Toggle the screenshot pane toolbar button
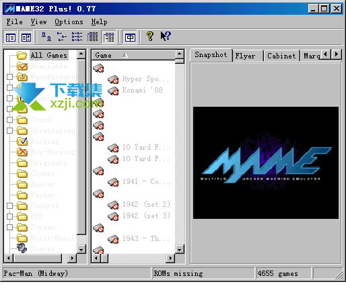The image size is (346, 286). point(26,37)
